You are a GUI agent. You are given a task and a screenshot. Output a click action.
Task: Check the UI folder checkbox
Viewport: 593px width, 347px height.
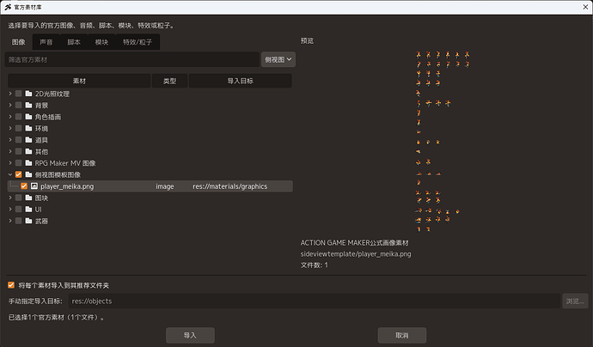point(18,209)
